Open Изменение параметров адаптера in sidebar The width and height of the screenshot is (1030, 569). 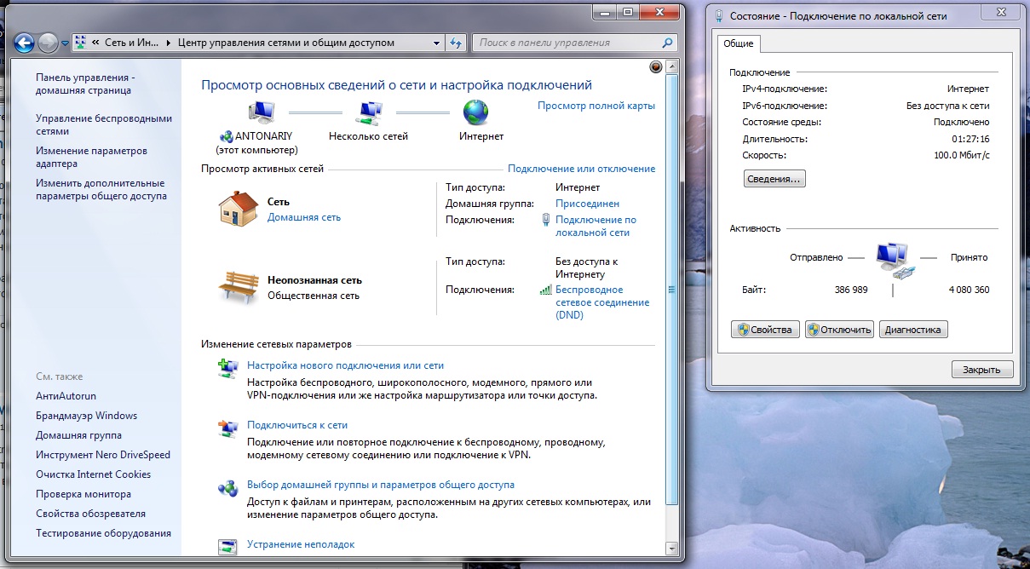91,158
